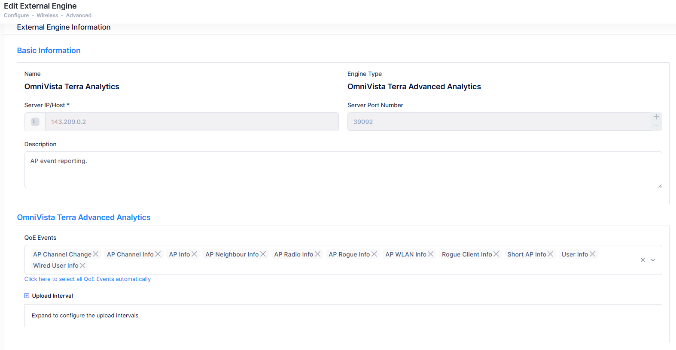Remove the AP Rogue Info tag
Viewport: 676px width, 350px height.
pyautogui.click(x=375, y=254)
